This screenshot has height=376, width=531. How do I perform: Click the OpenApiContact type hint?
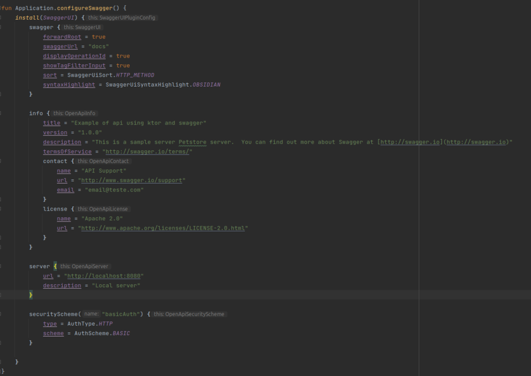[x=103, y=161]
